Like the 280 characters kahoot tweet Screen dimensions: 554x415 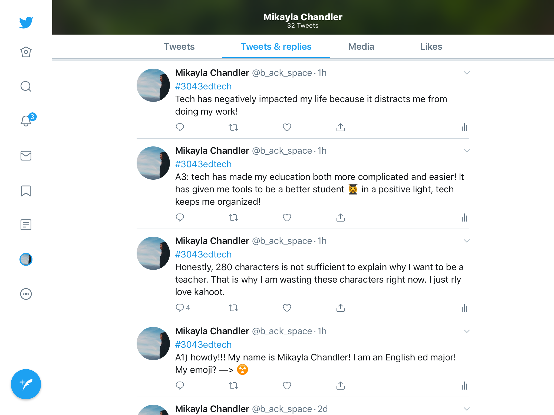click(287, 308)
